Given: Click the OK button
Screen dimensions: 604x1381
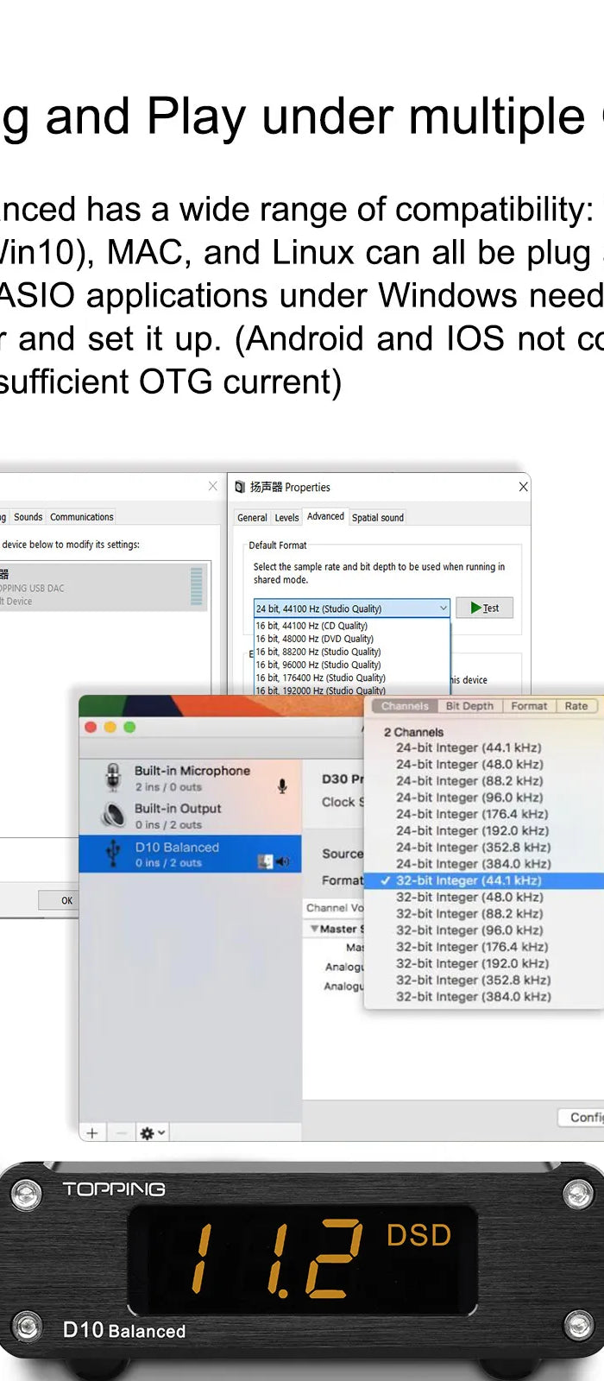Looking at the screenshot, I should (x=66, y=900).
